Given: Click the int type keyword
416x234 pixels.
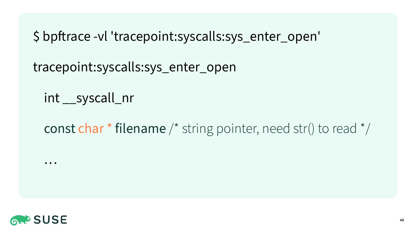Looking at the screenshot, I should 52,98.
